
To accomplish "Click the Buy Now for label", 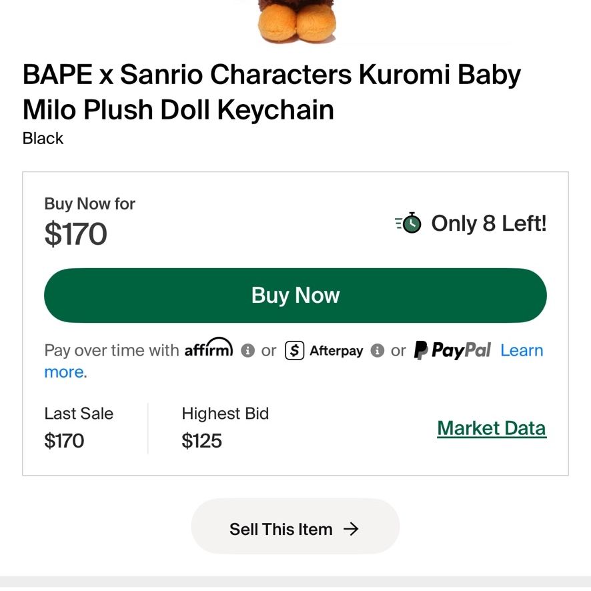I will pyautogui.click(x=89, y=204).
